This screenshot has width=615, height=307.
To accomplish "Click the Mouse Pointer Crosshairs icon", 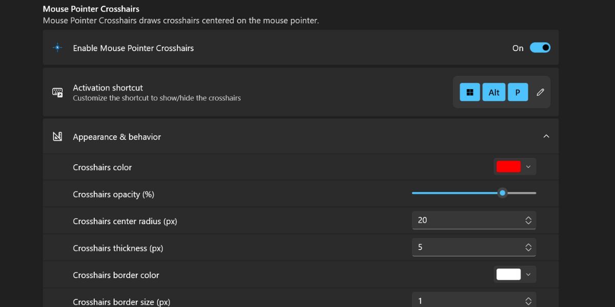I will [x=57, y=48].
